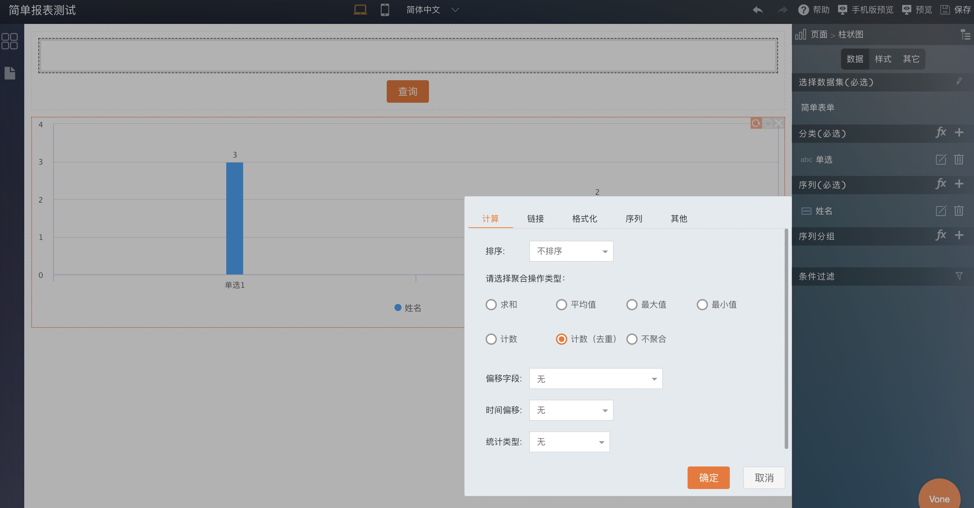Open the 样式 tab in properties panel

click(x=883, y=59)
